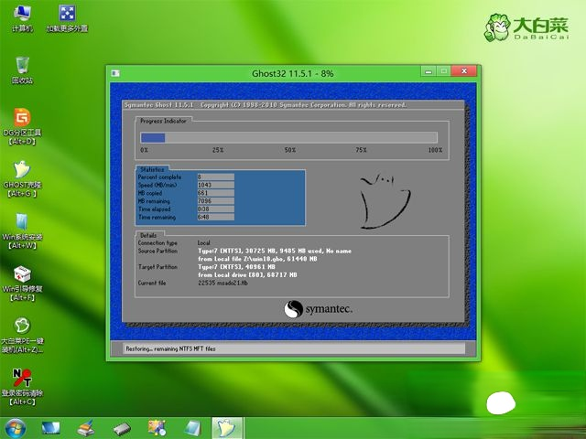Click the Symantec logo in Ghost
The height and width of the screenshot is (439, 586).
tap(318, 309)
